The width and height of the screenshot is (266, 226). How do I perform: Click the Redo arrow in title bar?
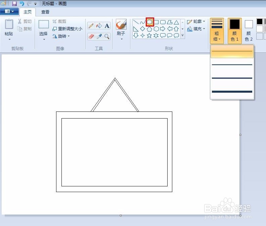(29, 4)
